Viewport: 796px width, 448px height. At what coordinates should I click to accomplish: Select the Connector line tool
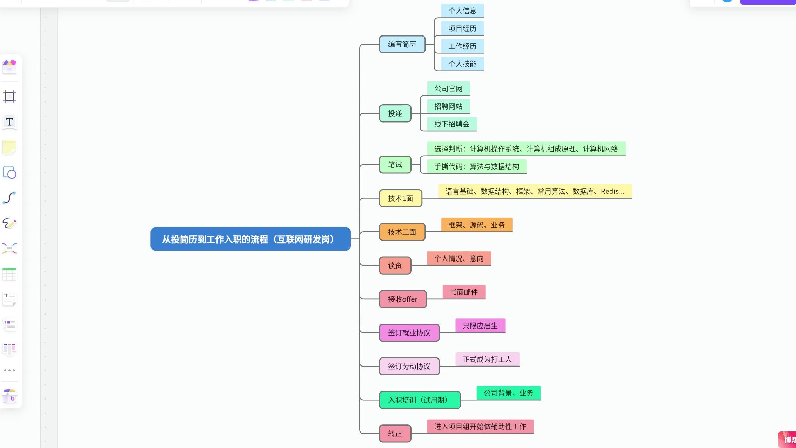click(9, 198)
